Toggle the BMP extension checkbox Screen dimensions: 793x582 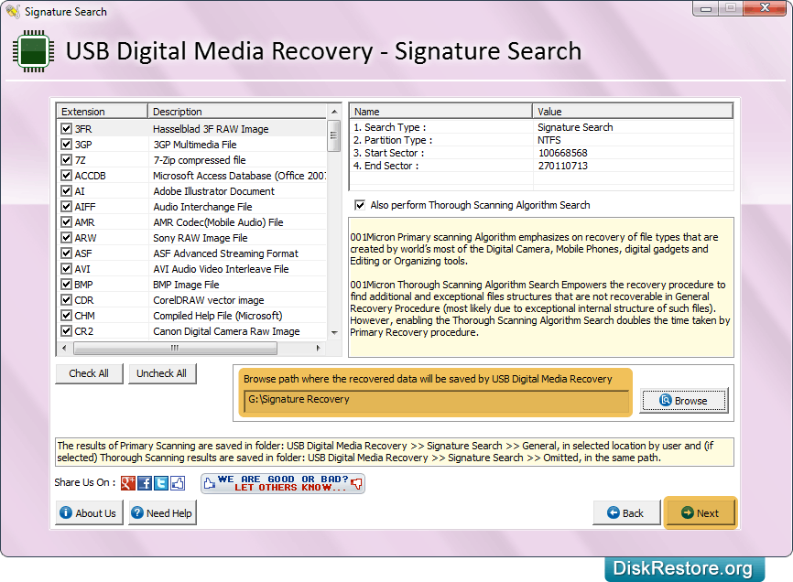(66, 285)
